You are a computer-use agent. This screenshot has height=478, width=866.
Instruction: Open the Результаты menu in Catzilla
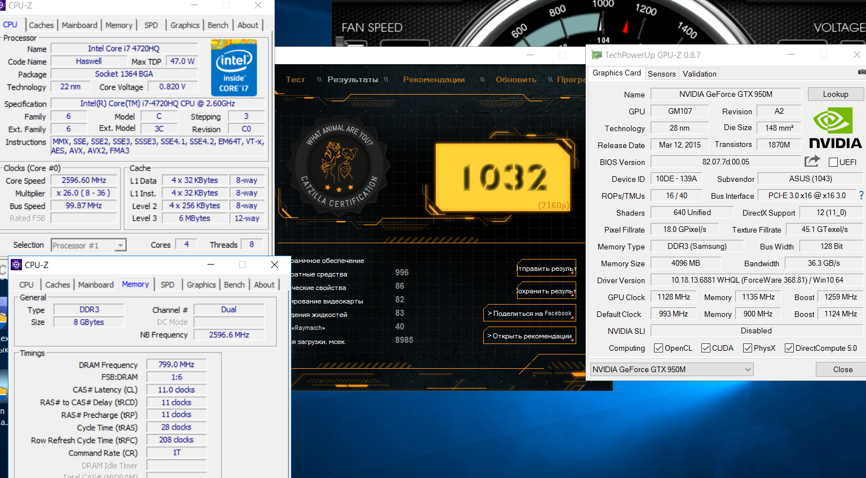click(x=353, y=79)
